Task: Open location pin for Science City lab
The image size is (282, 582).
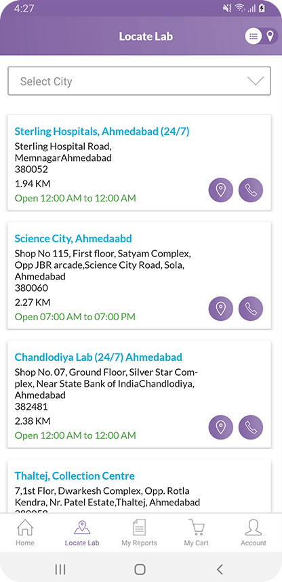Action: pyautogui.click(x=221, y=309)
